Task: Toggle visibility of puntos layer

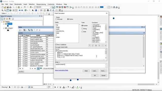Action: (6, 24)
